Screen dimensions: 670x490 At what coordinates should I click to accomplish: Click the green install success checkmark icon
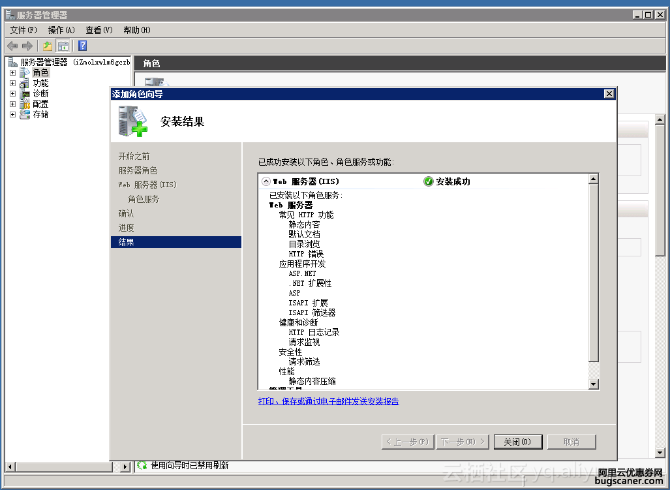pyautogui.click(x=428, y=181)
